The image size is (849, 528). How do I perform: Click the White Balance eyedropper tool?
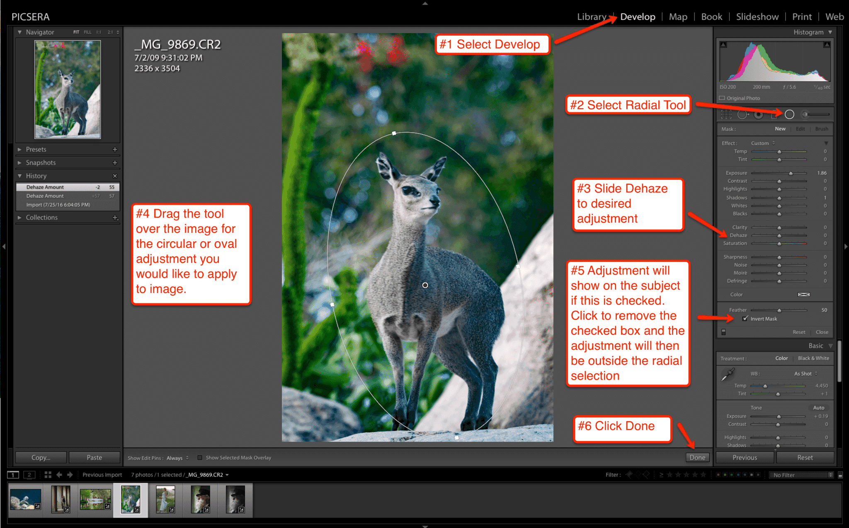[x=728, y=374]
